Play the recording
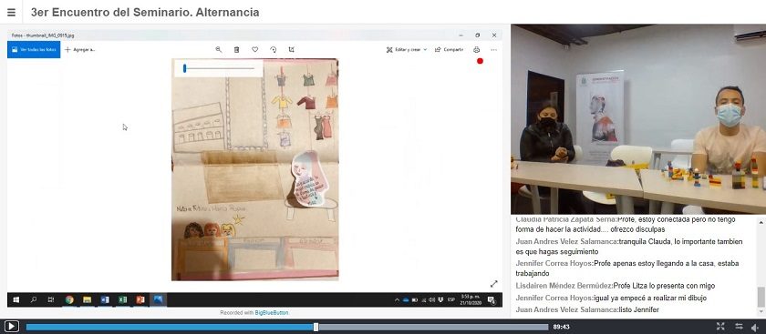The height and width of the screenshot is (334, 766). (x=11, y=326)
